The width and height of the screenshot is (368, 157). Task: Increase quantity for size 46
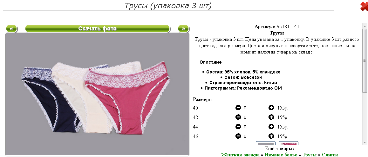pos(271,136)
